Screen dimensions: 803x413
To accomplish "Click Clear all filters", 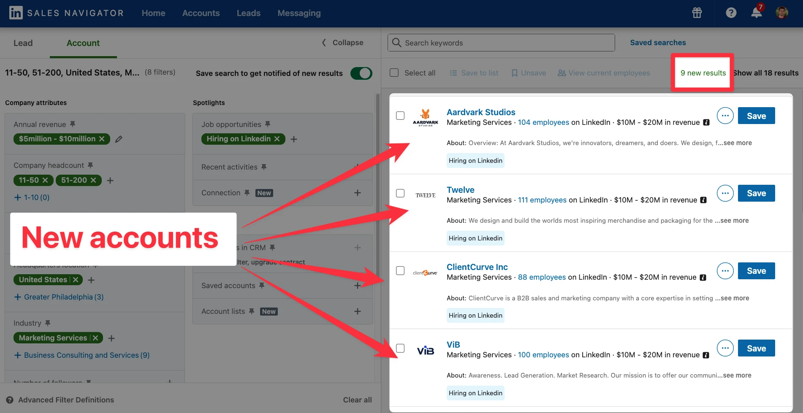I will [358, 400].
